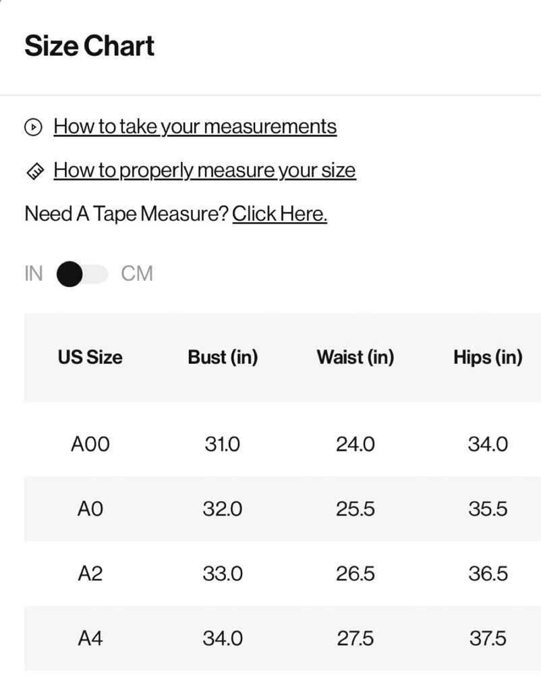Screen dimensions: 541x675
Task: Click the Waist (in) column header
Action: pyautogui.click(x=355, y=357)
